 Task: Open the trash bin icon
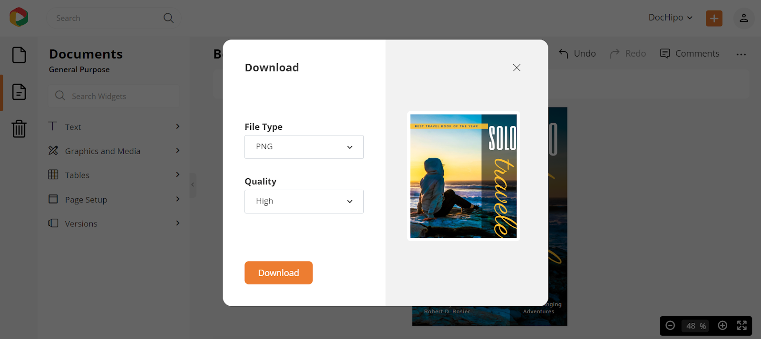tap(19, 128)
